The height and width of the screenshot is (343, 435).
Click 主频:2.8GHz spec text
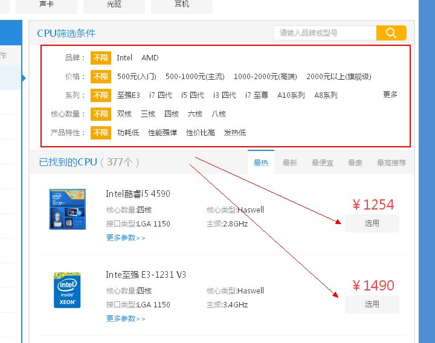tap(227, 224)
